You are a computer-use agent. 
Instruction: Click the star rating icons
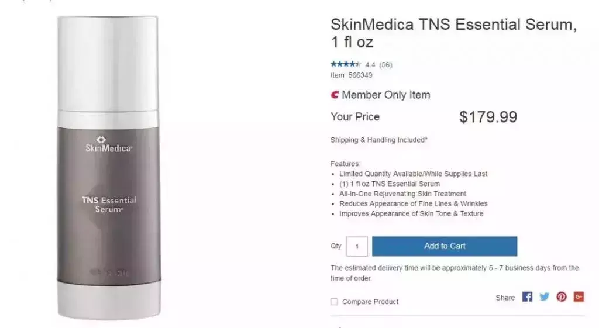[x=346, y=64]
